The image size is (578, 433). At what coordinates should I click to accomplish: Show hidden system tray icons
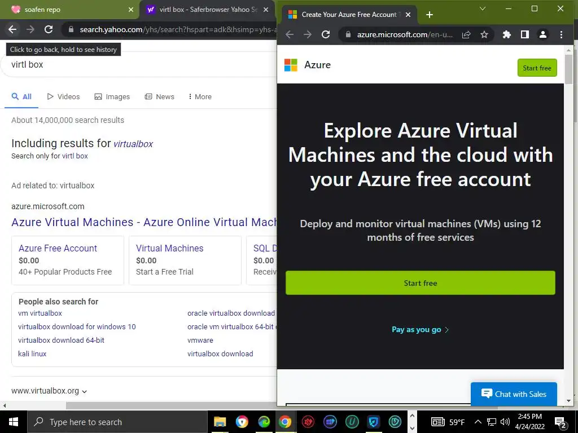(x=478, y=422)
